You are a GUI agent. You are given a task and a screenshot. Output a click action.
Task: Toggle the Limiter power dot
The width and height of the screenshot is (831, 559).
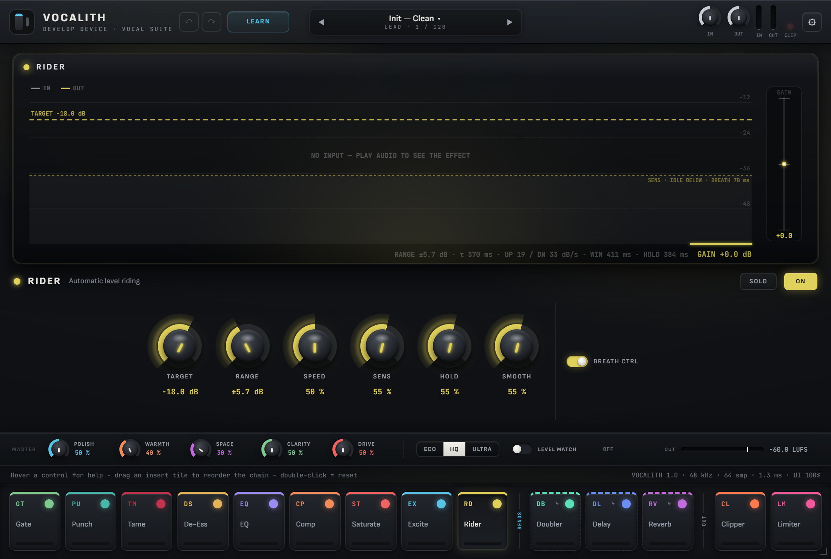coord(811,504)
